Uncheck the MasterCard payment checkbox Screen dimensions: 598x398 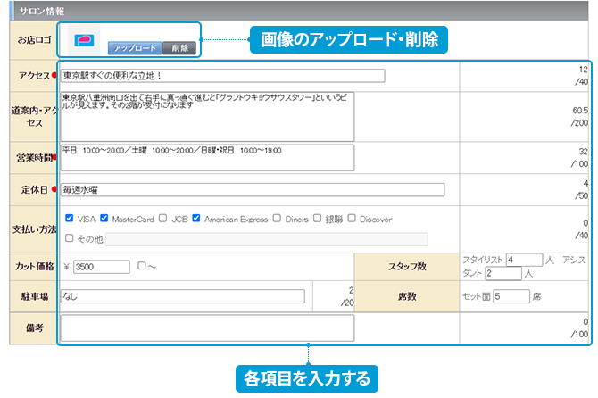coord(104,219)
